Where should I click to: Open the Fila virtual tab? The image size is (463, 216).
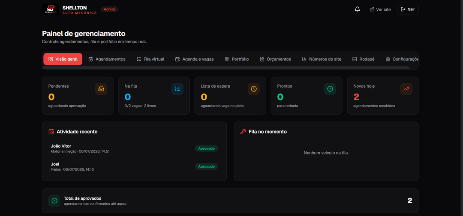click(150, 59)
